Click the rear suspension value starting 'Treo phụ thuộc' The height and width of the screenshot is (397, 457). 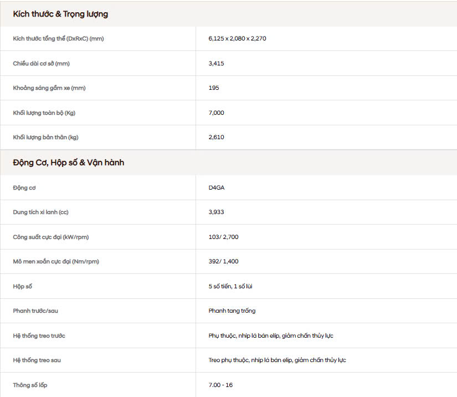(277, 360)
